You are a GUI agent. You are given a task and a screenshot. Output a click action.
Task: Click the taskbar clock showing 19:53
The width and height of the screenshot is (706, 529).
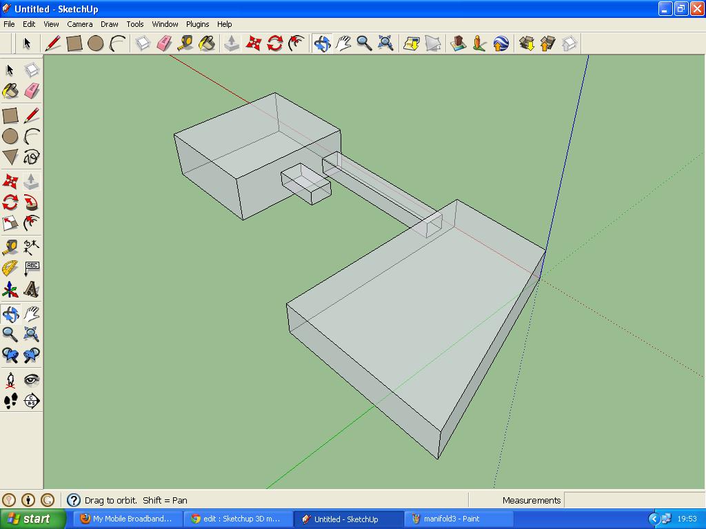click(687, 519)
